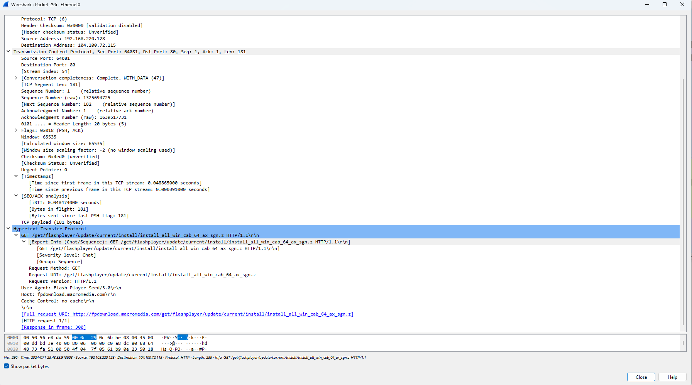Click the Wireshark shark fin title icon
Screen dimensions: 692x385
(6, 4)
